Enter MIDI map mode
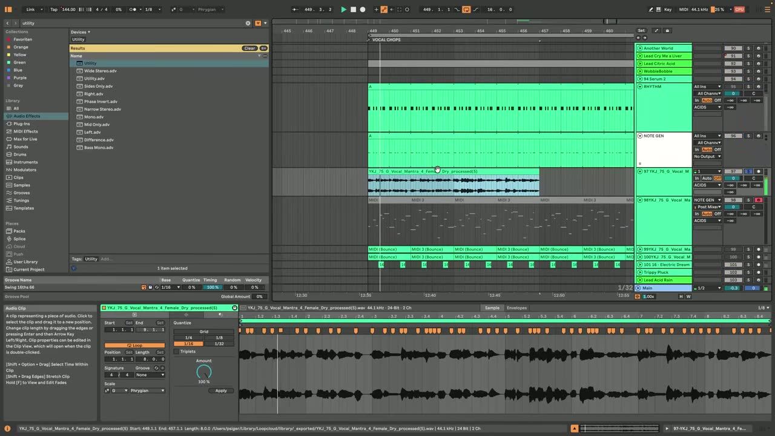The height and width of the screenshot is (436, 775). pos(684,10)
